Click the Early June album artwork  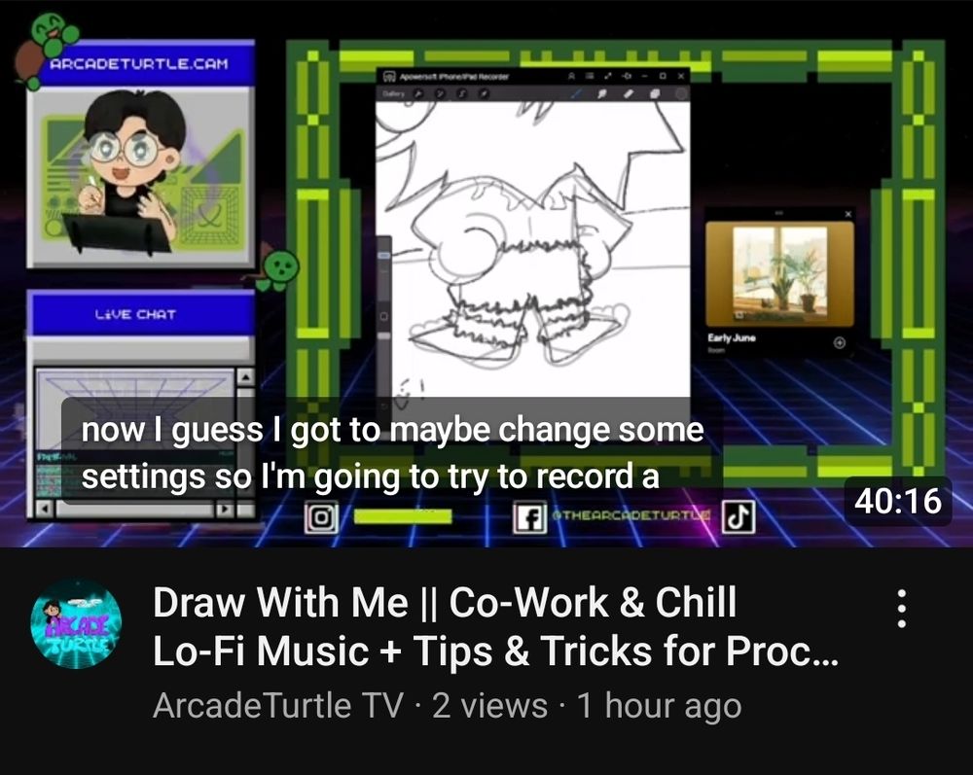click(780, 273)
